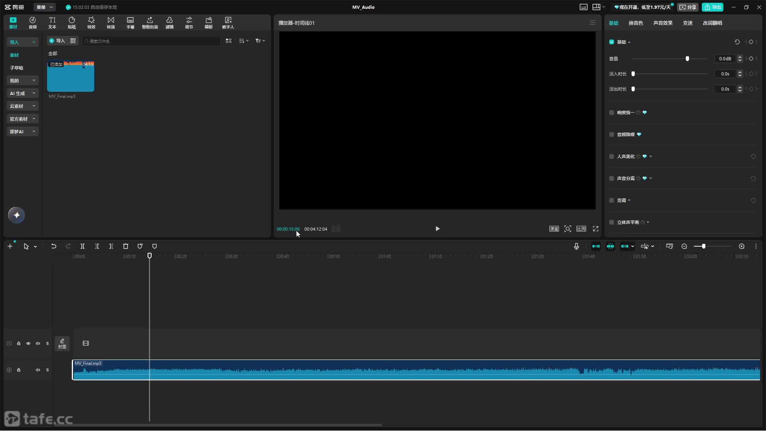The width and height of the screenshot is (766, 431).
Task: Click the 导入 import button
Action: [x=57, y=41]
